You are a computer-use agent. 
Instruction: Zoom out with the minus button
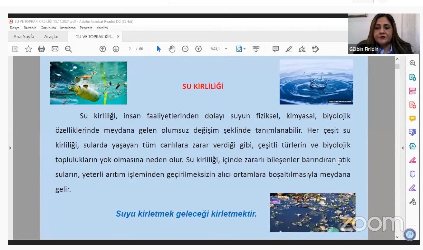[185, 49]
